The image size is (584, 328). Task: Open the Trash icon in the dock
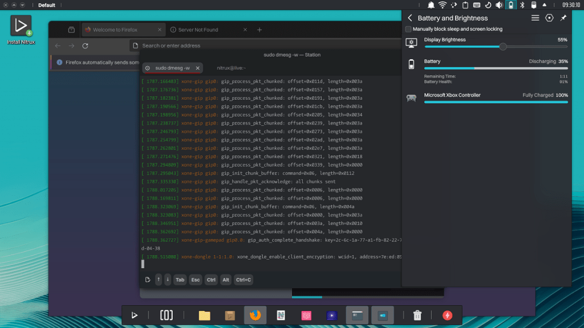point(417,315)
